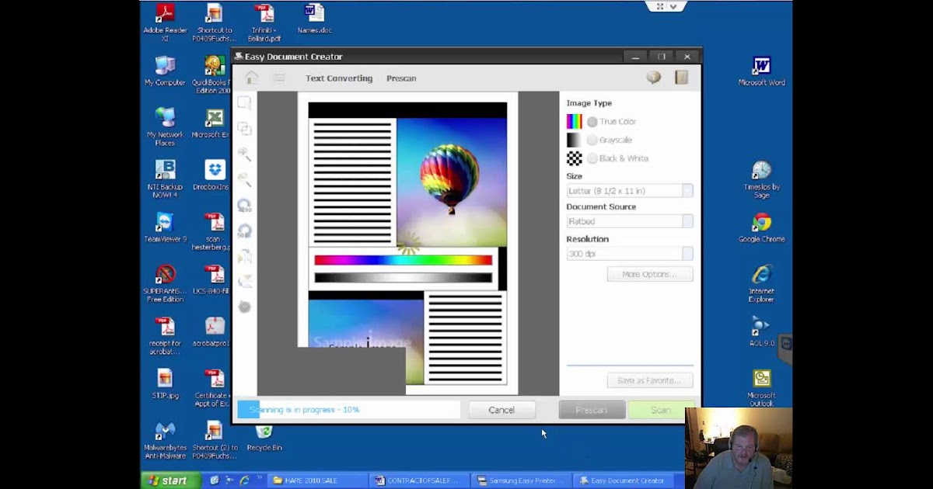933x489 pixels.
Task: Click the Home icon in Easy Document Creator
Action: click(x=251, y=78)
